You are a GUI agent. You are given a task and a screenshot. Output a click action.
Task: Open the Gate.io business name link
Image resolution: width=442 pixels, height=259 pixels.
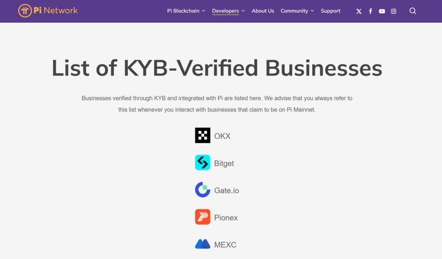pyautogui.click(x=226, y=191)
